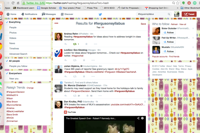Screen dimensions: 200x133
Task: Open Other Bookmarks folder
Action: tap(190, 8)
